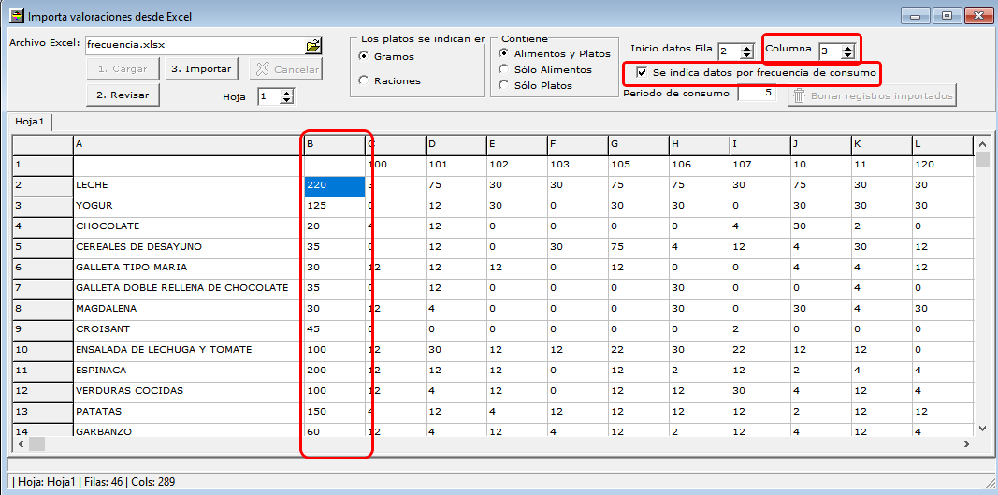Click the '1. Cargar' button
998x495 pixels.
coord(123,69)
